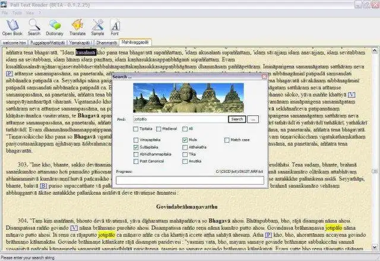This screenshot has width=380, height=261.
Task: Select the Translate toolbar icon
Action: click(78, 28)
